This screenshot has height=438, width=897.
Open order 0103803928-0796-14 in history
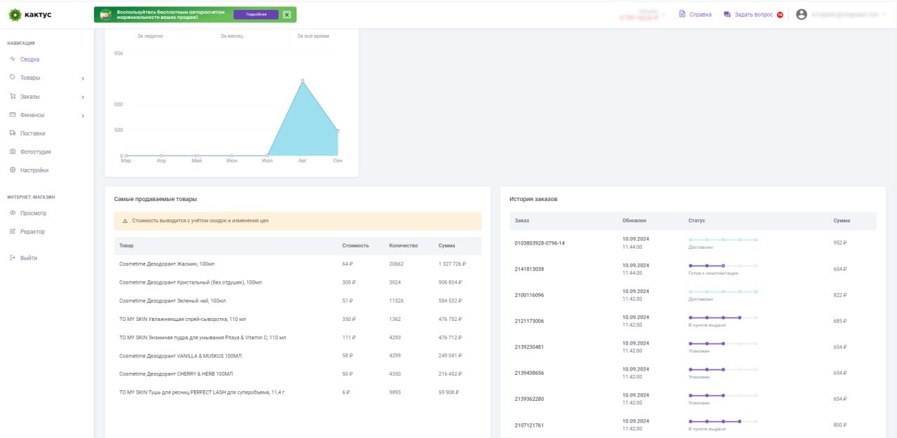click(x=540, y=243)
